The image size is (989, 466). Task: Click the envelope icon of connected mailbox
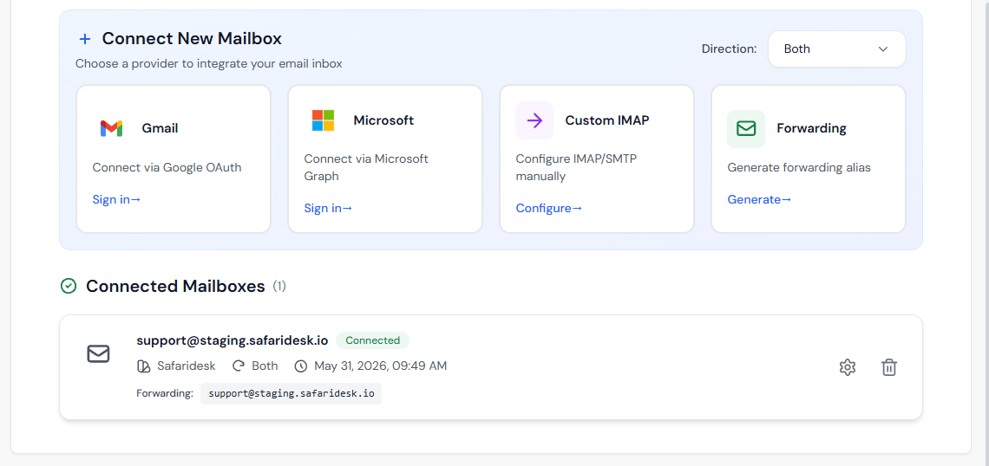pos(98,354)
